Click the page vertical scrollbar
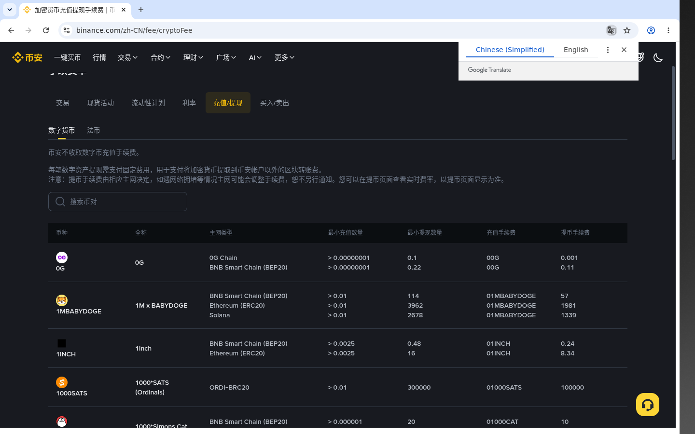 point(673,113)
